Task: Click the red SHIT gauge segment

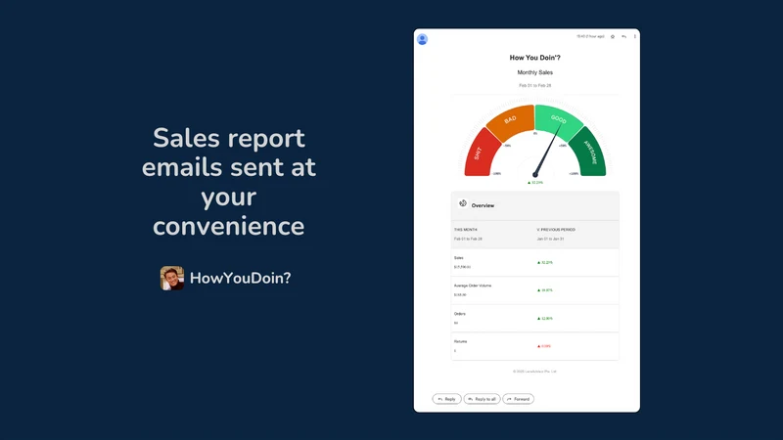Action: pyautogui.click(x=481, y=154)
